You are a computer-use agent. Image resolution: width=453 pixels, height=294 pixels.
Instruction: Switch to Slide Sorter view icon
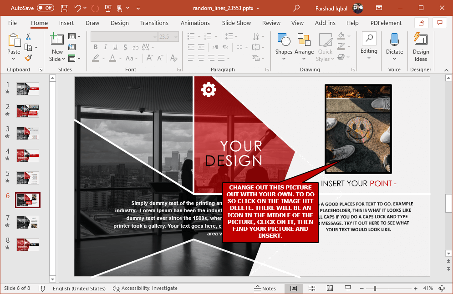[312, 288]
